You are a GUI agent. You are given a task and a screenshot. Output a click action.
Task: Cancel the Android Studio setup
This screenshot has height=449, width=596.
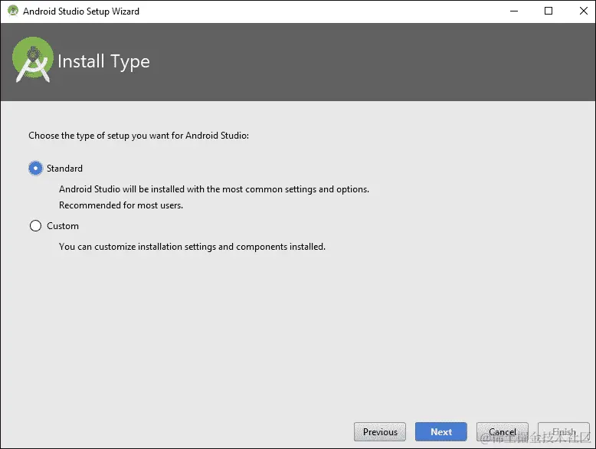(x=502, y=432)
